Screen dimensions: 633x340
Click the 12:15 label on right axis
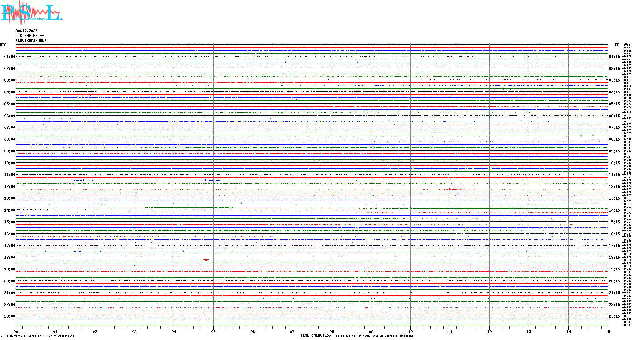coord(614,187)
